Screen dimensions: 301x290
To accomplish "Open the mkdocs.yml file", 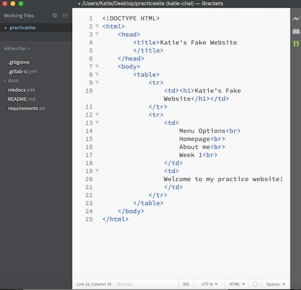I will pyautogui.click(x=21, y=90).
